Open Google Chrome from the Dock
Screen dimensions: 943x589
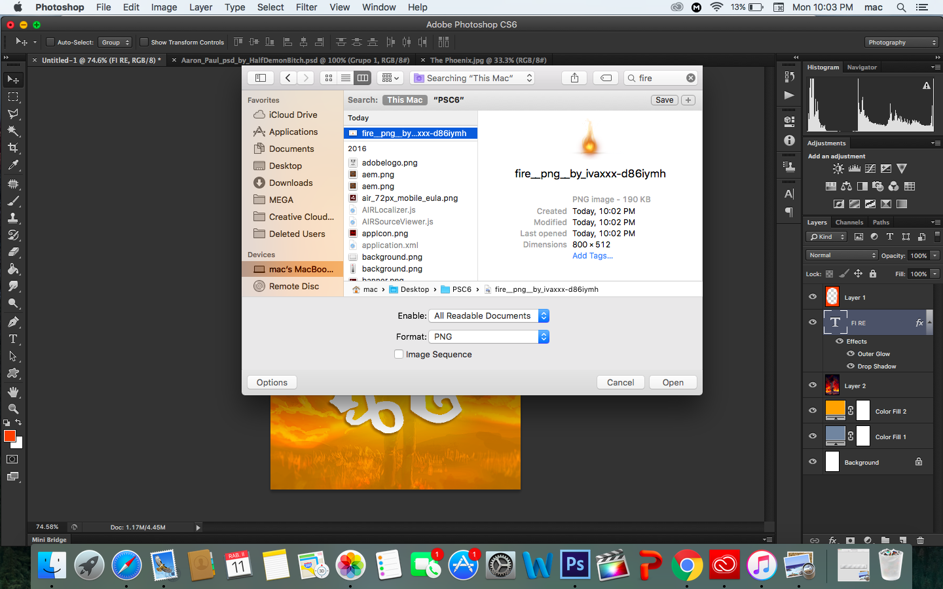687,564
